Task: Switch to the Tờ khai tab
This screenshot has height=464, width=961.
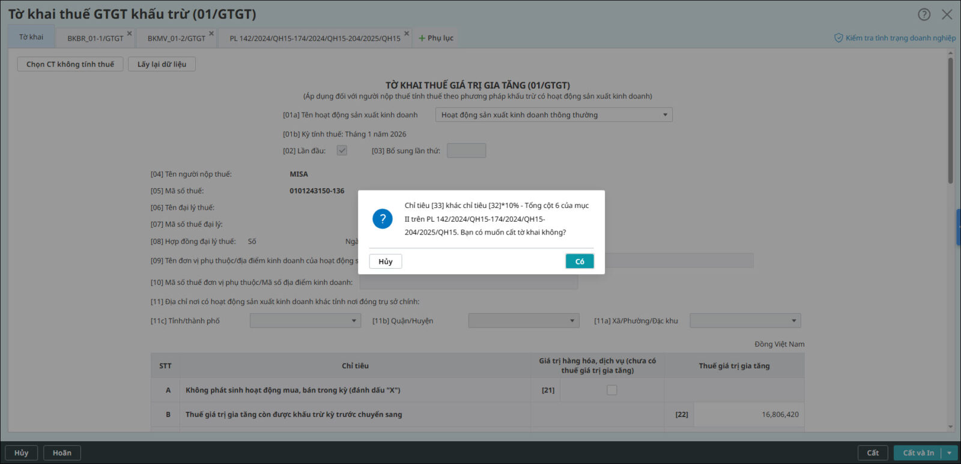Action: click(31, 37)
